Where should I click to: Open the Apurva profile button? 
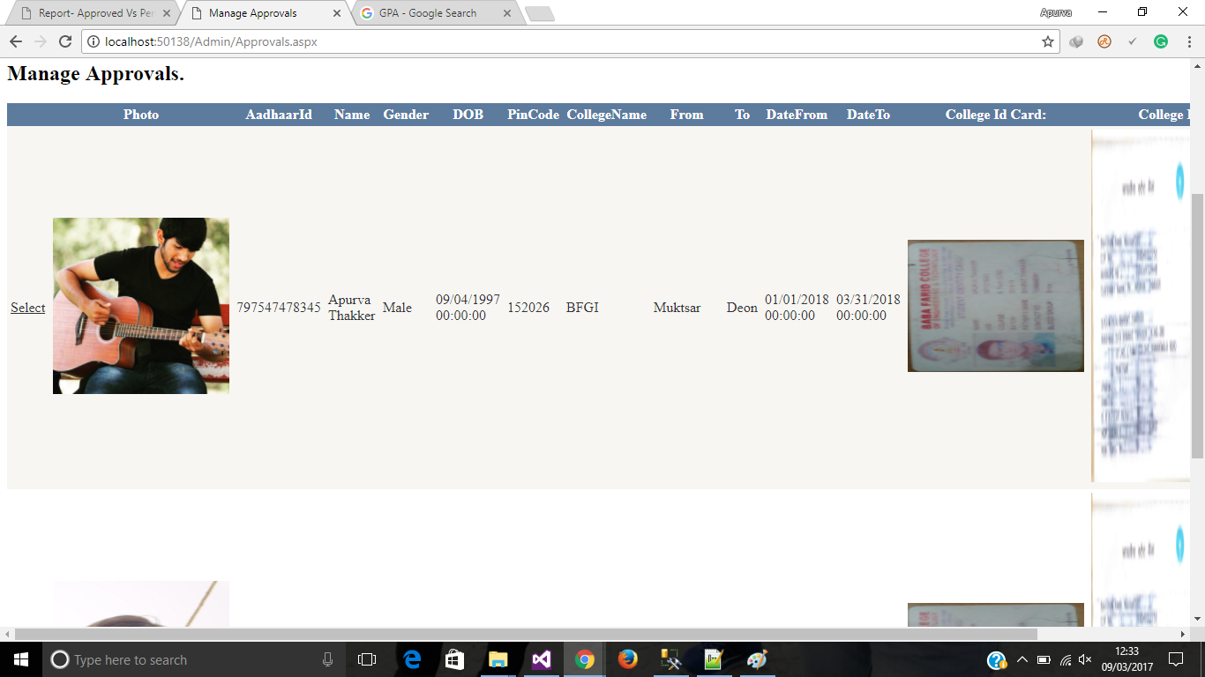[x=1056, y=12]
